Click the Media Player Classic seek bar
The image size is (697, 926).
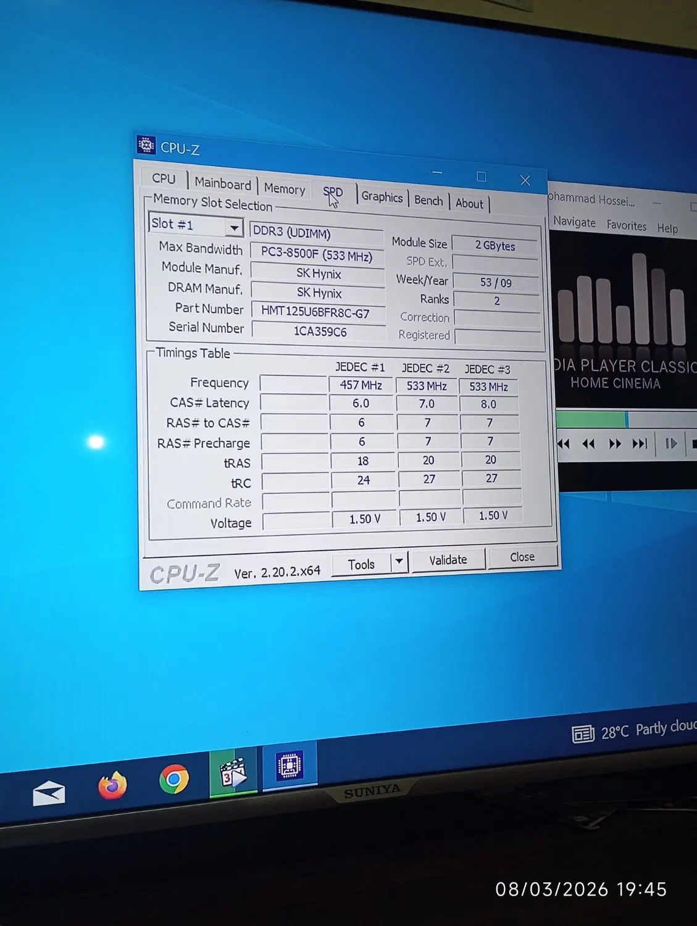point(626,420)
